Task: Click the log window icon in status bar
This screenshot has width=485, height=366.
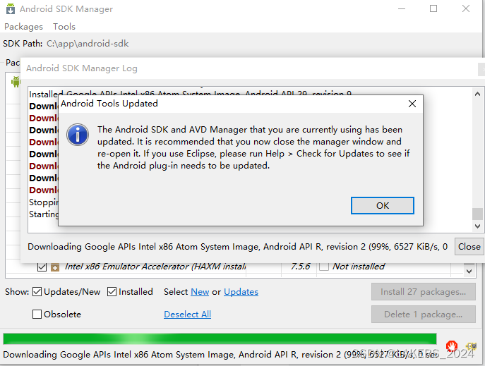Action: click(471, 346)
